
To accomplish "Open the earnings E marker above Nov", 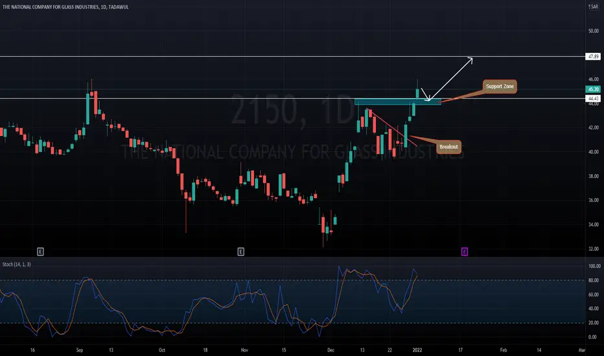I will [240, 252].
